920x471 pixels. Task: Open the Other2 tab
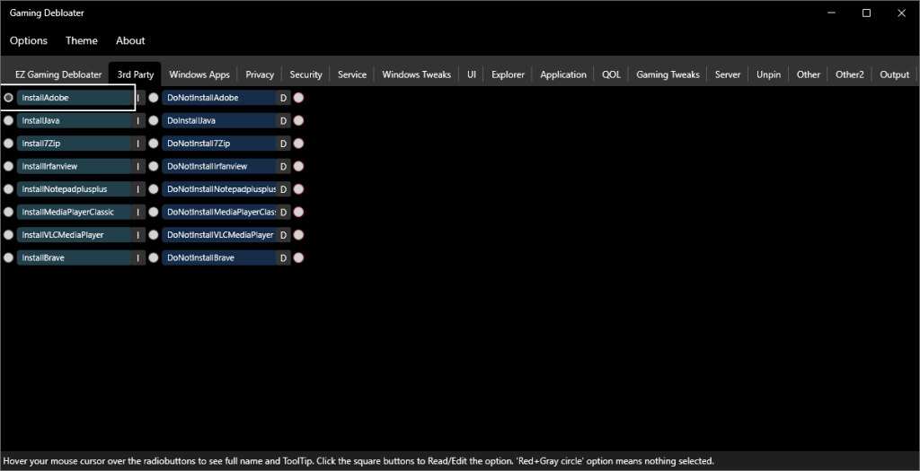[850, 74]
